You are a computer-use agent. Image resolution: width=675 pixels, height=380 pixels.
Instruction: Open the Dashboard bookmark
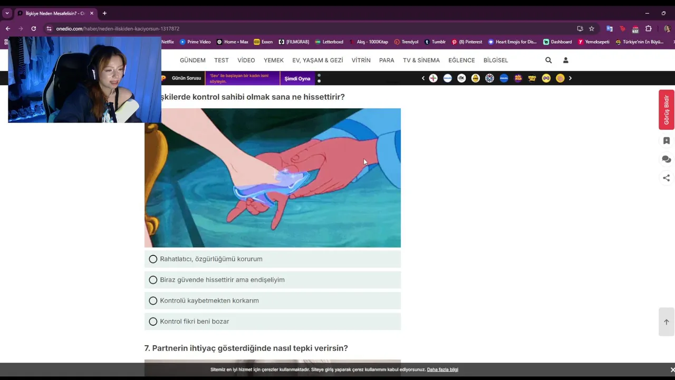557,42
